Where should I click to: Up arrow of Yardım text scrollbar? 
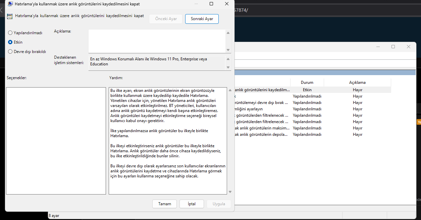(230, 90)
